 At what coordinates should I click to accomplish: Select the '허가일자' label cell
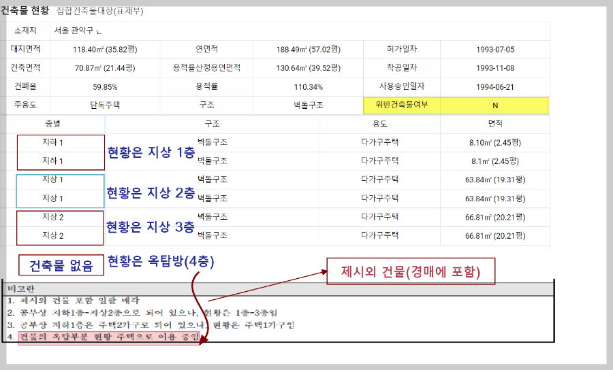point(402,49)
